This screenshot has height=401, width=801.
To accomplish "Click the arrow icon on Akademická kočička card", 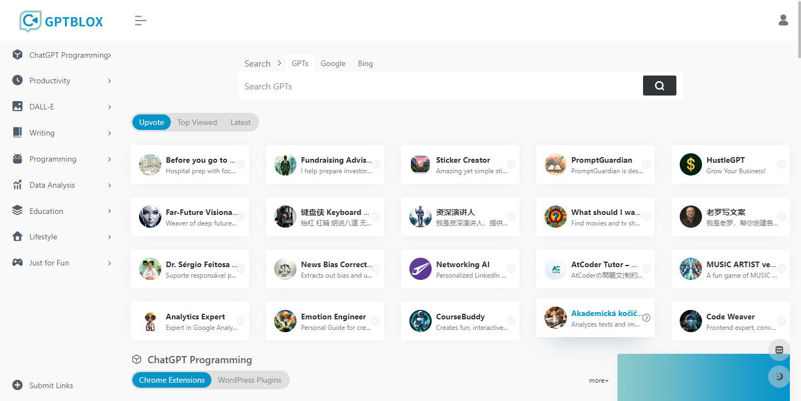I will [646, 318].
